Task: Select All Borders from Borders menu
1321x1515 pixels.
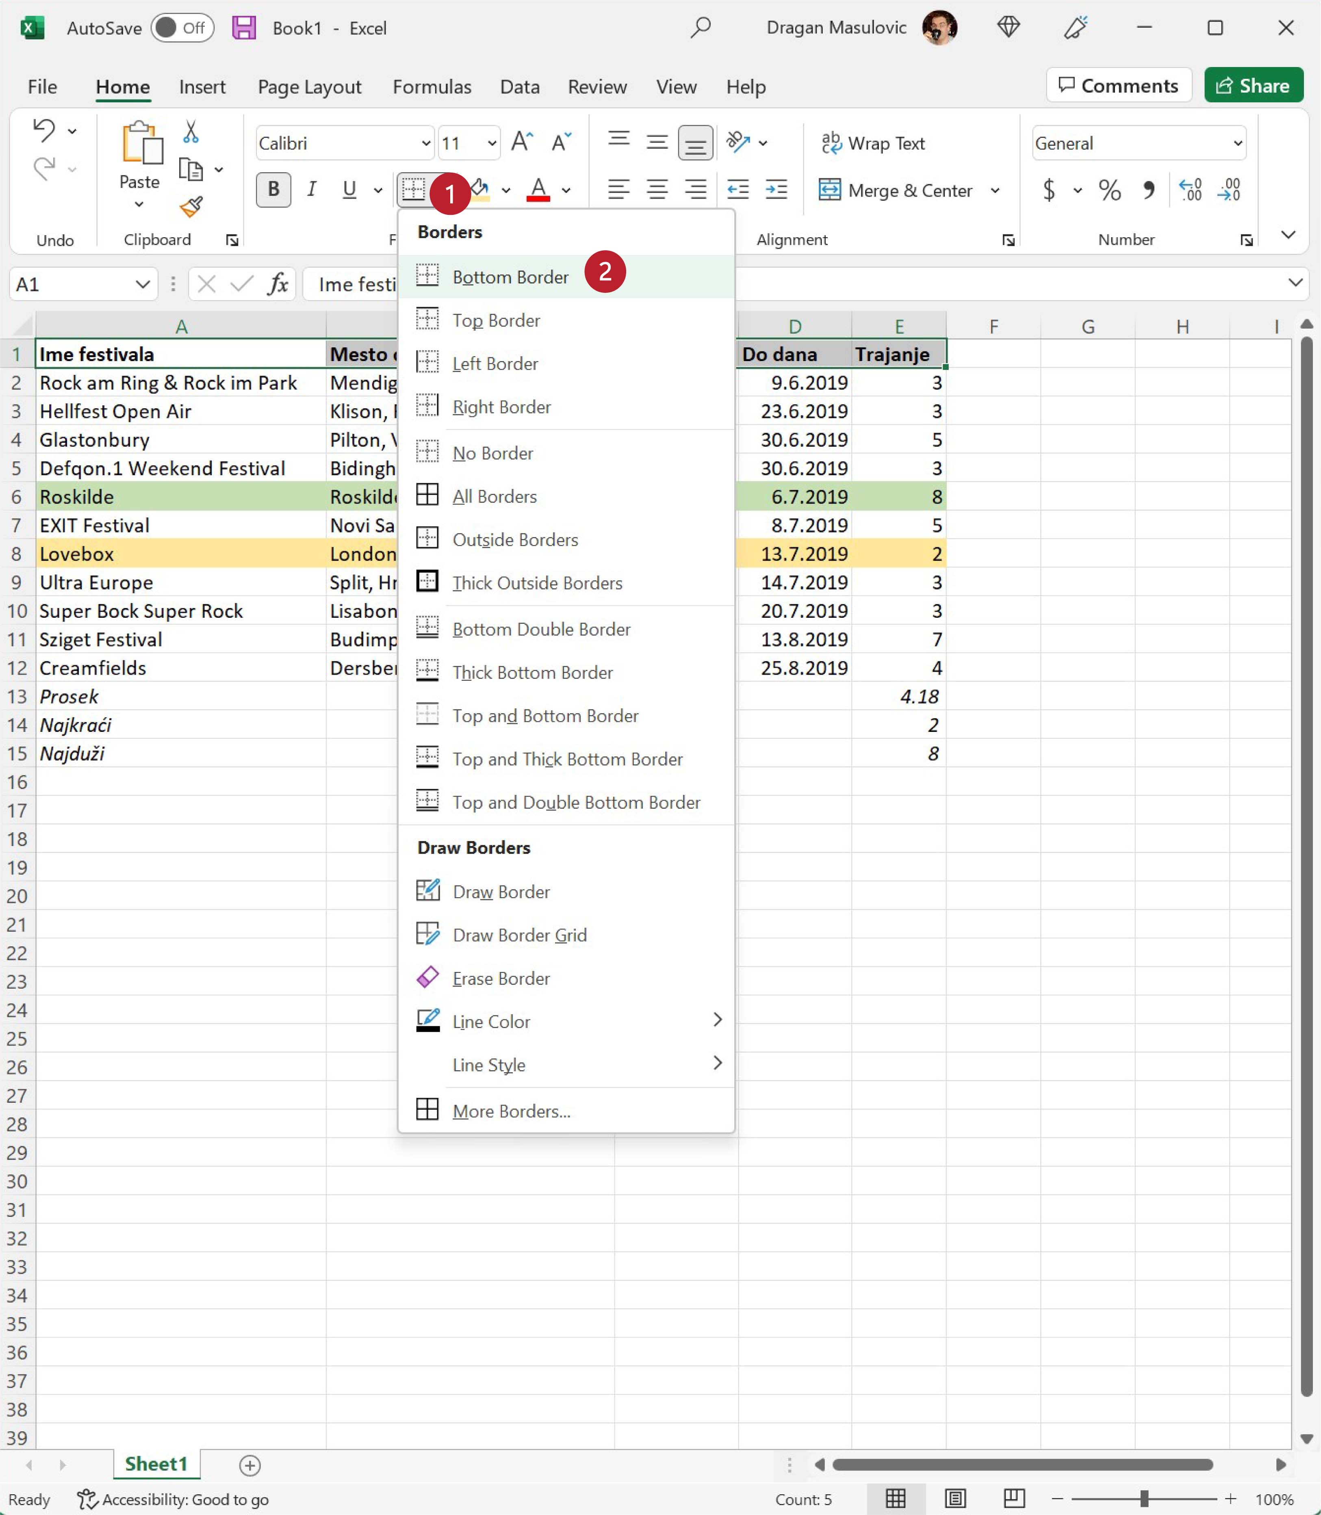Action: point(494,497)
